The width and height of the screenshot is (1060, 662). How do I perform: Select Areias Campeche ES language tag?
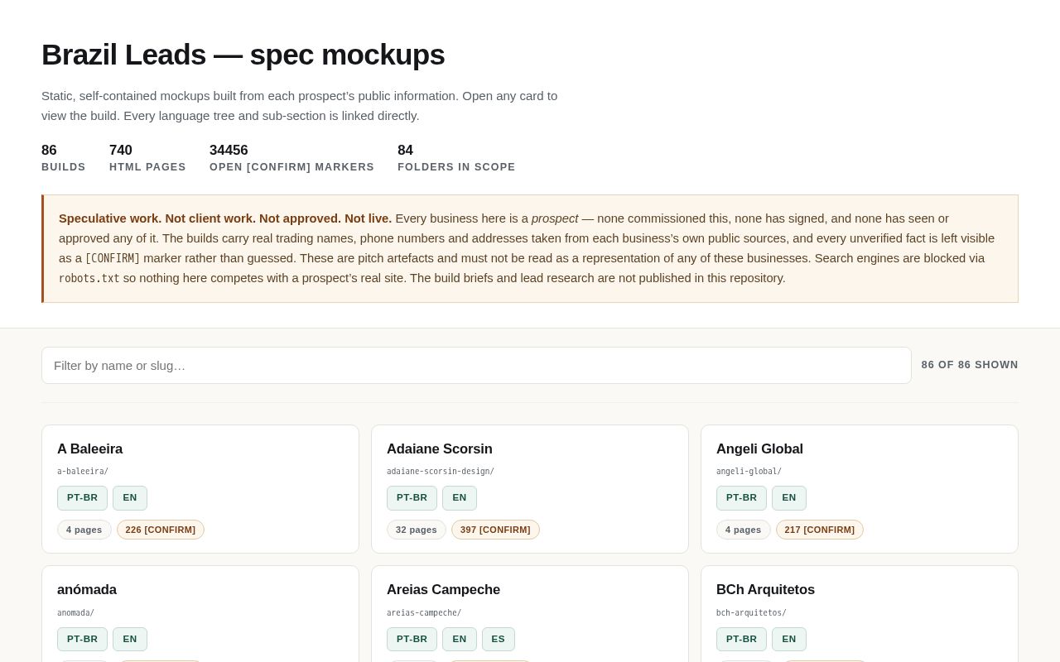(x=499, y=639)
